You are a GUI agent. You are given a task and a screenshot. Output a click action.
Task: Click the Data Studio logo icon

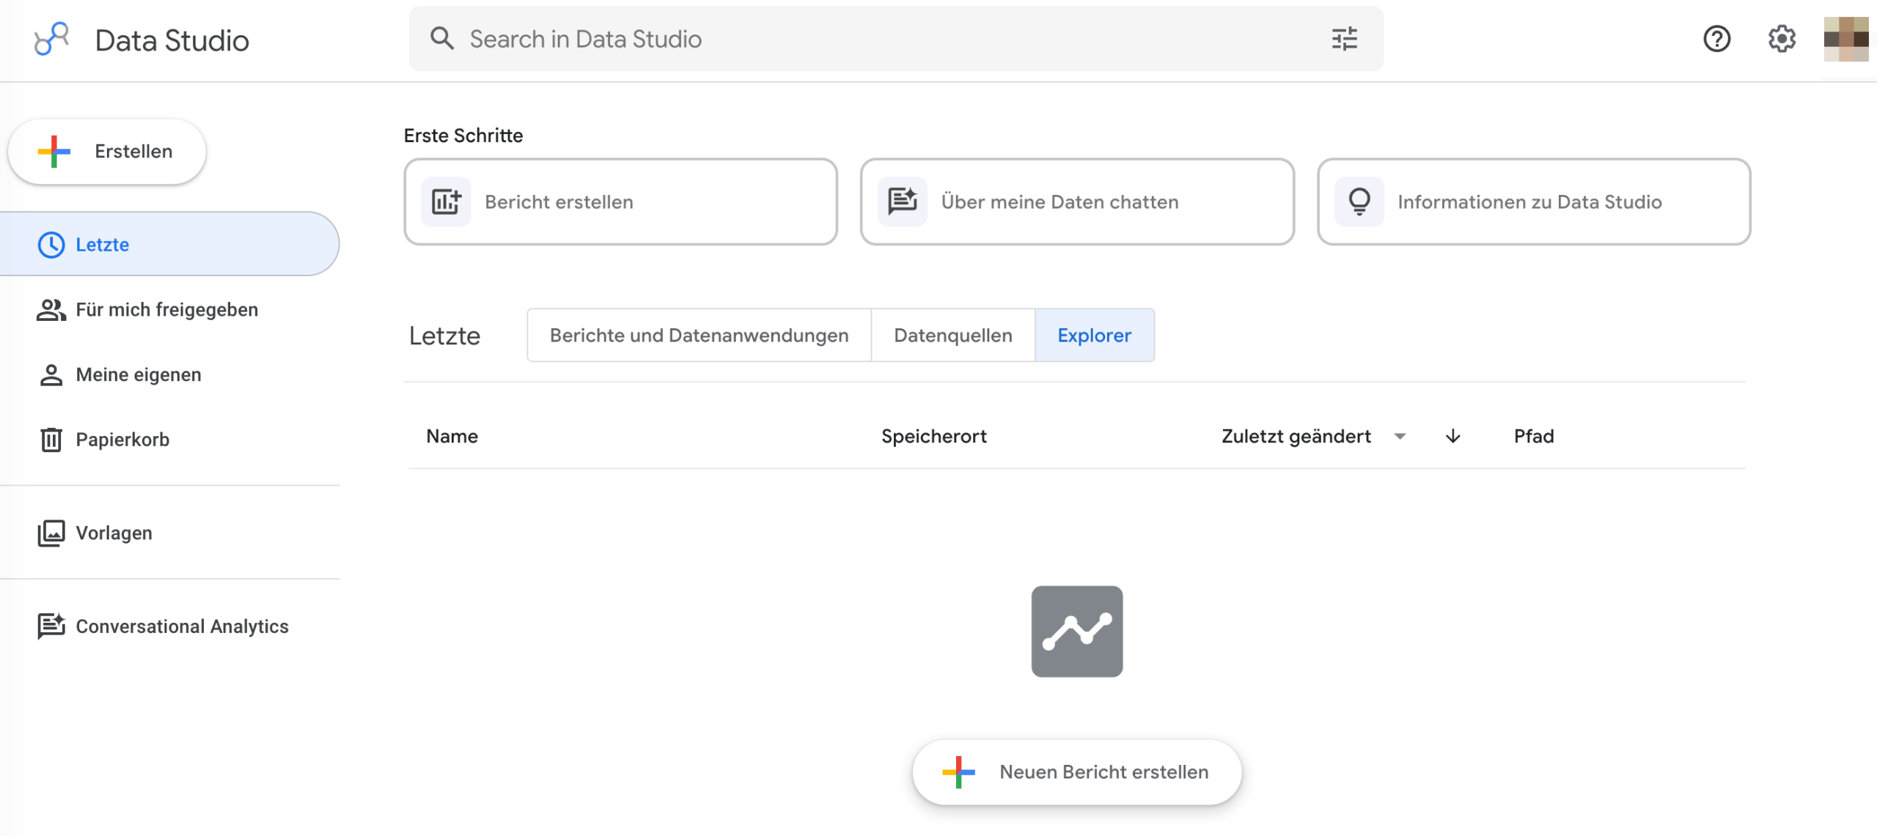[51, 39]
